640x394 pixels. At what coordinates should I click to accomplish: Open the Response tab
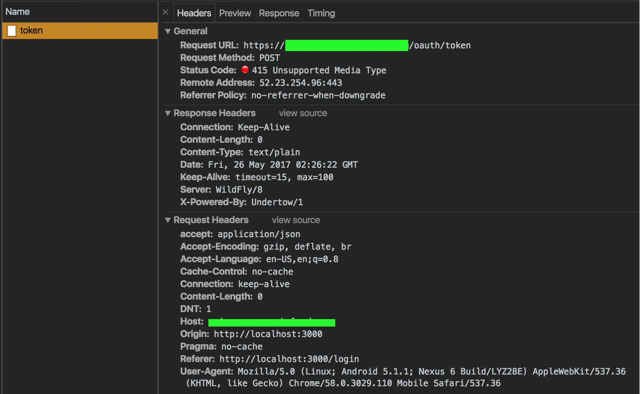point(279,13)
